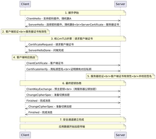
Task: Click the note '1. 握手伊始'
Action: point(73,13)
